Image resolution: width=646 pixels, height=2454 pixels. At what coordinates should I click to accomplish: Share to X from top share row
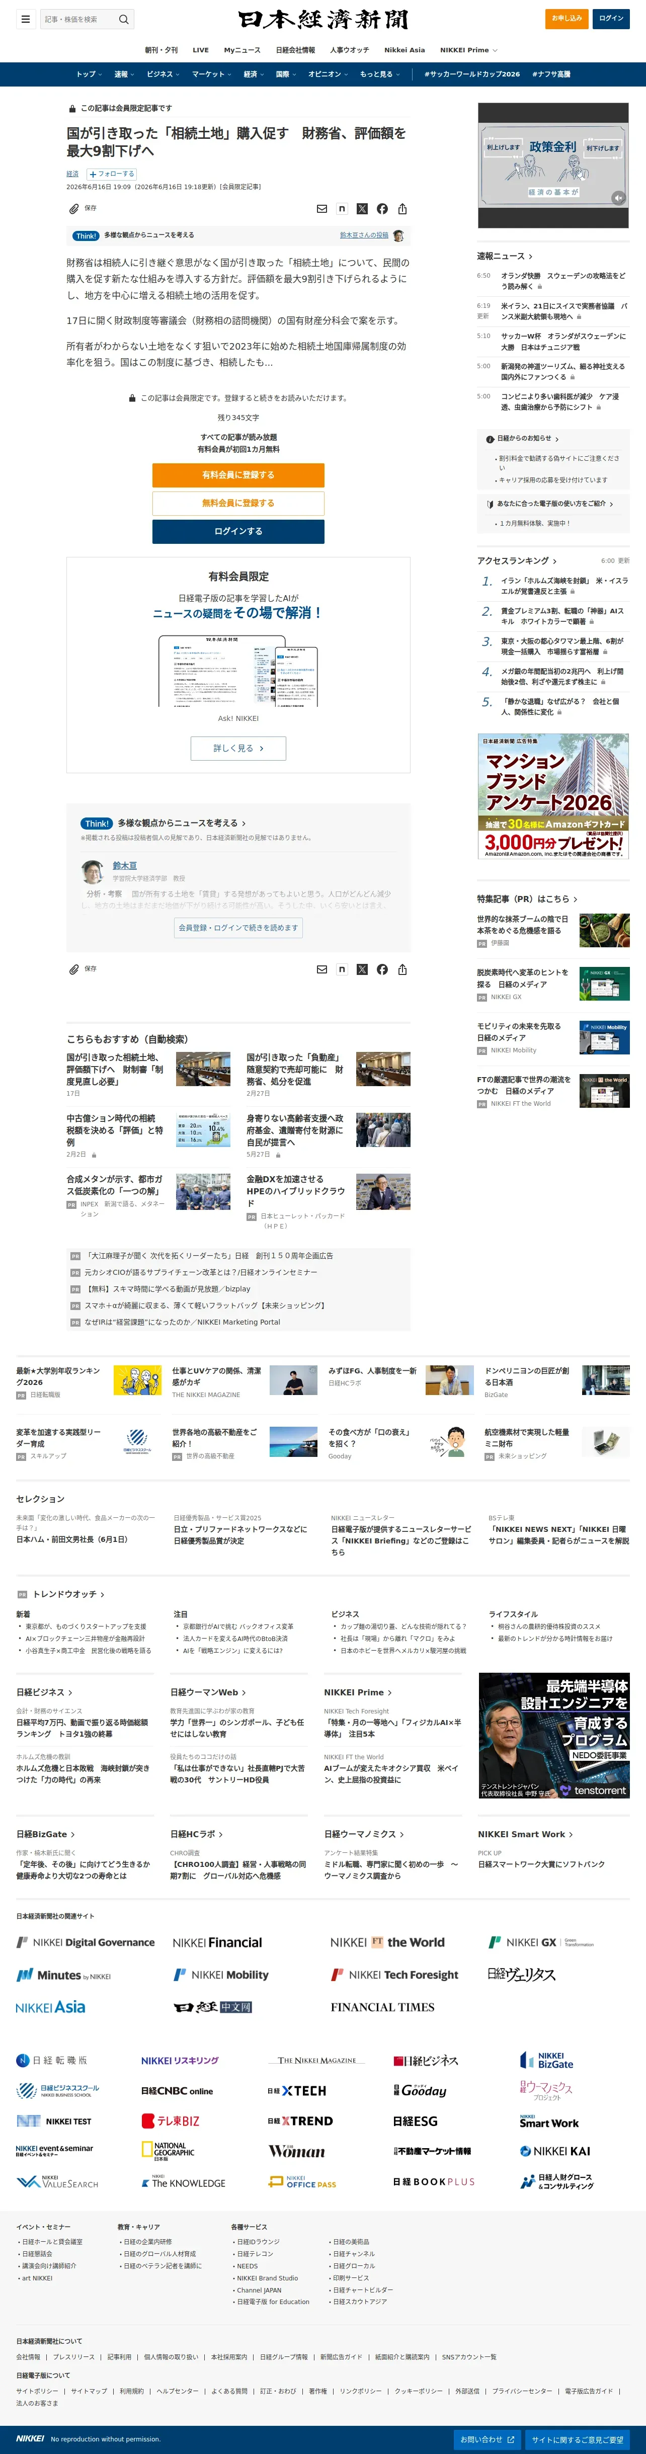362,209
